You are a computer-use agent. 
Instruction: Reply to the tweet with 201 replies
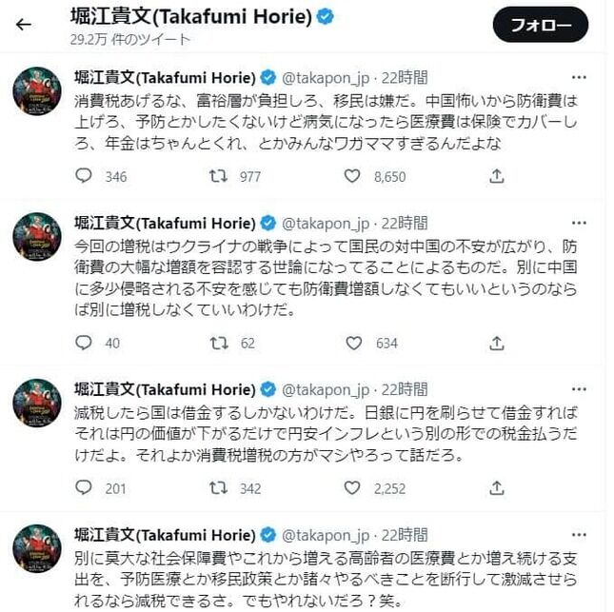(84, 488)
